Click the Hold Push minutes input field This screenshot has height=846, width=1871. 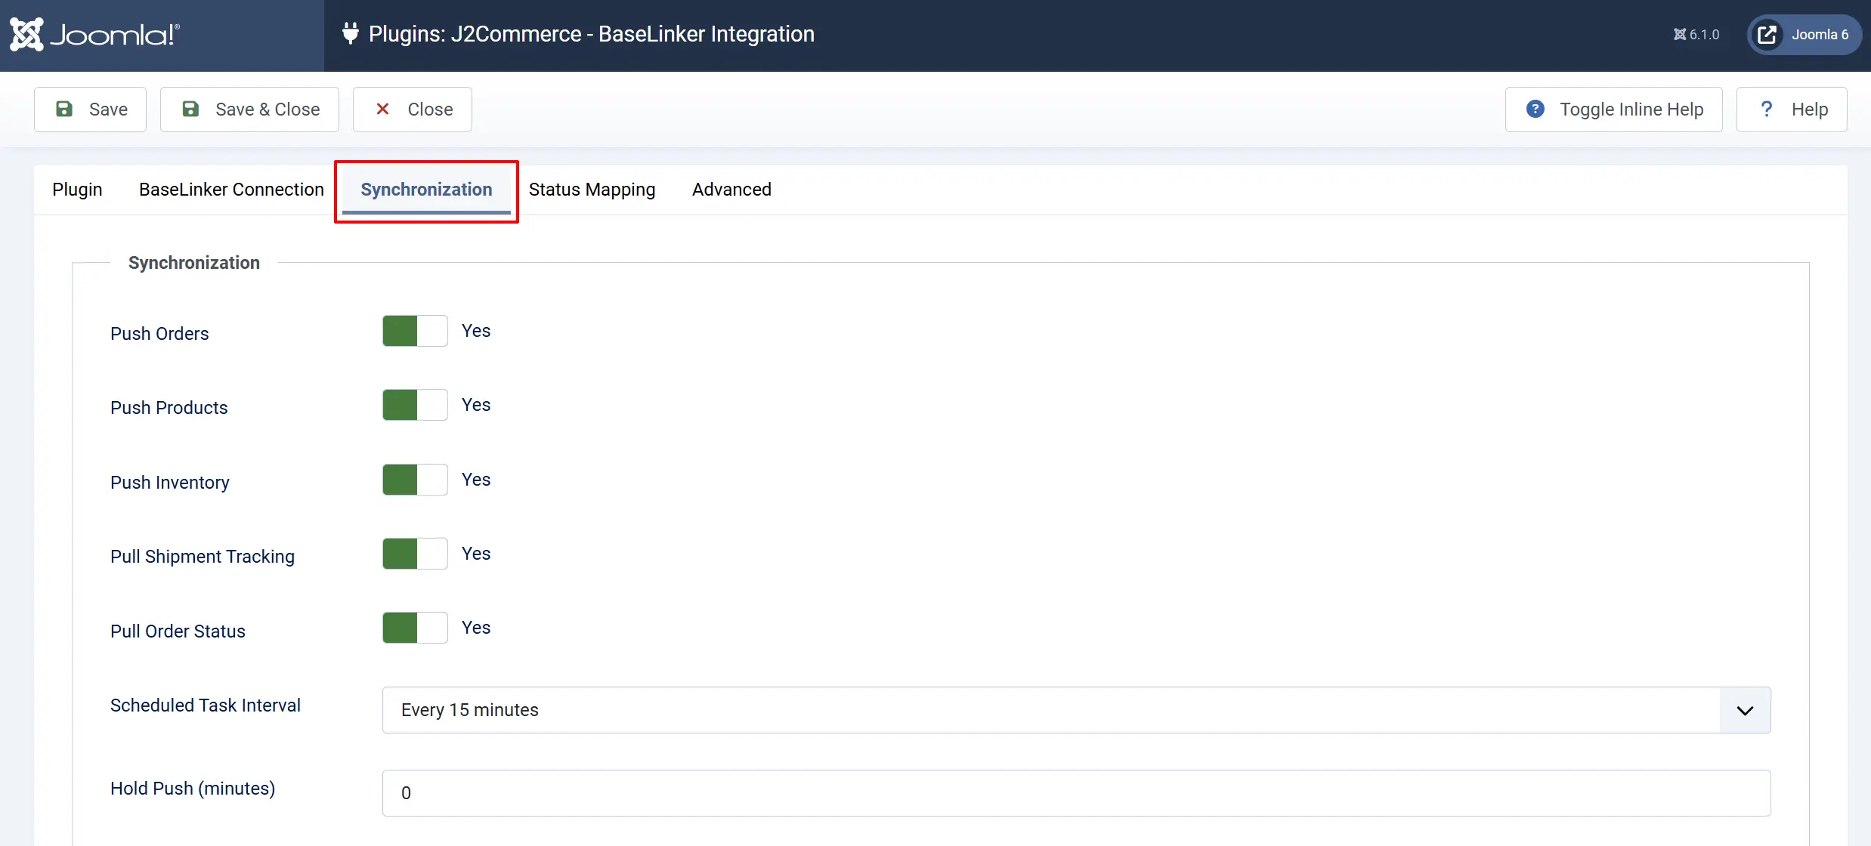pyautogui.click(x=1077, y=793)
